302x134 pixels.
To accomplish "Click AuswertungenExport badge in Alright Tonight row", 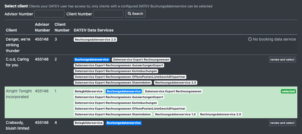I will 119,97.
